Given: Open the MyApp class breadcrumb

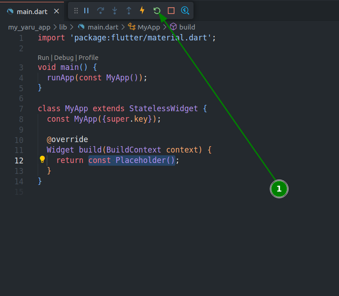Looking at the screenshot, I should [x=149, y=27].
